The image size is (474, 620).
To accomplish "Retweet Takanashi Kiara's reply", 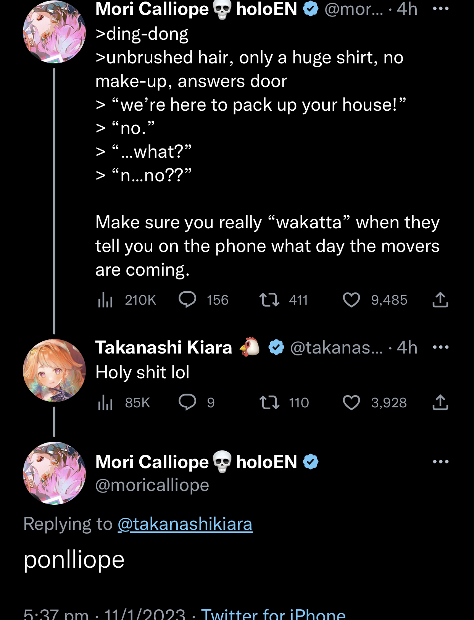I will 269,402.
